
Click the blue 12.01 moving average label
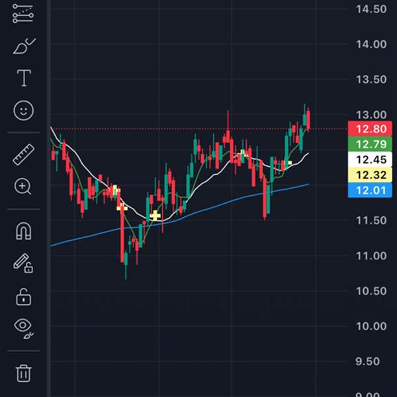[x=370, y=190]
